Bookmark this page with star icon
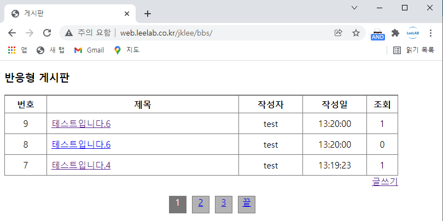This screenshot has width=443, height=221. click(x=356, y=33)
